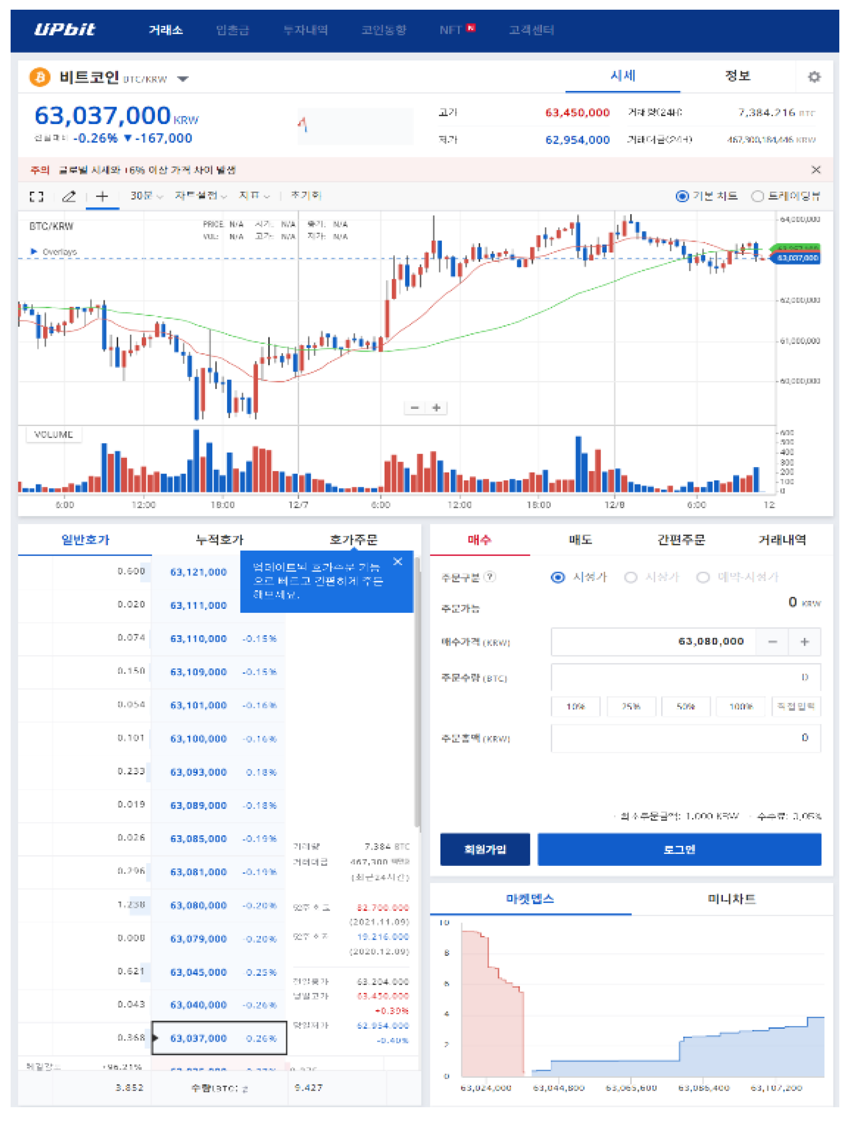849x1122 pixels.
Task: Click the 회원가입 button
Action: [x=485, y=849]
